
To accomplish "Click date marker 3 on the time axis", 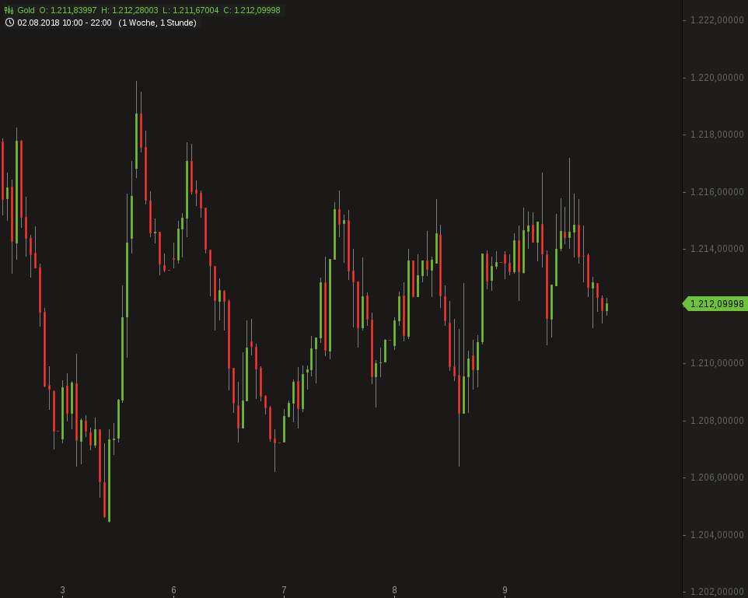I will coord(63,590).
